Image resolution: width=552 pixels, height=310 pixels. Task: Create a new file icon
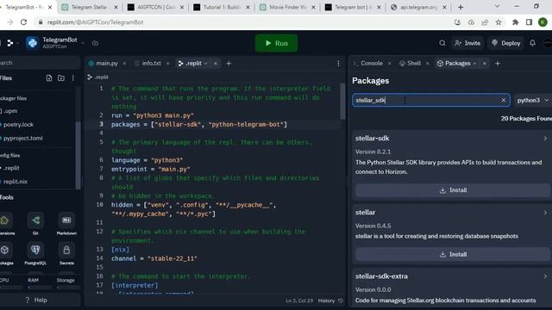pyautogui.click(x=49, y=78)
